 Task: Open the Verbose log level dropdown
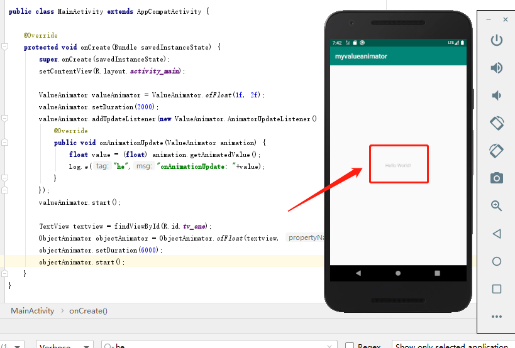65,345
